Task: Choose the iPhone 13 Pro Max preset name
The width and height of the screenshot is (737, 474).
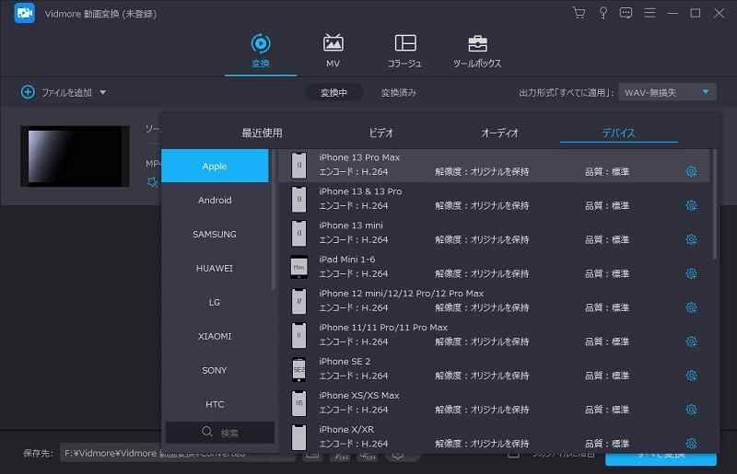Action: (x=359, y=157)
